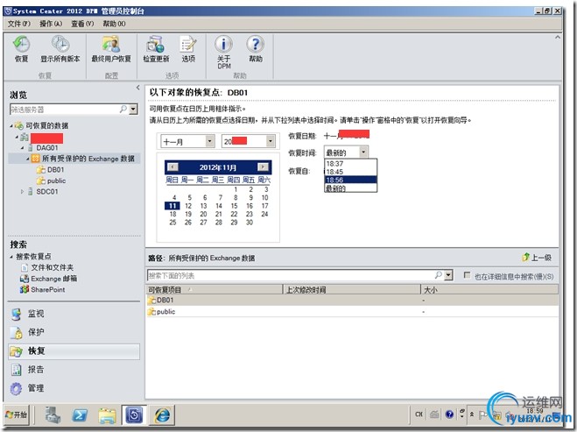The image size is (577, 432).
Task: Click the 筛选服务器 filter input field
Action: click(x=65, y=109)
